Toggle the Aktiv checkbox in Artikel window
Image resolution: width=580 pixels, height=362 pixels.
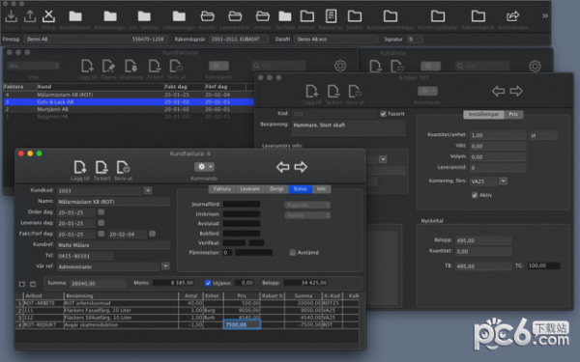coord(475,195)
